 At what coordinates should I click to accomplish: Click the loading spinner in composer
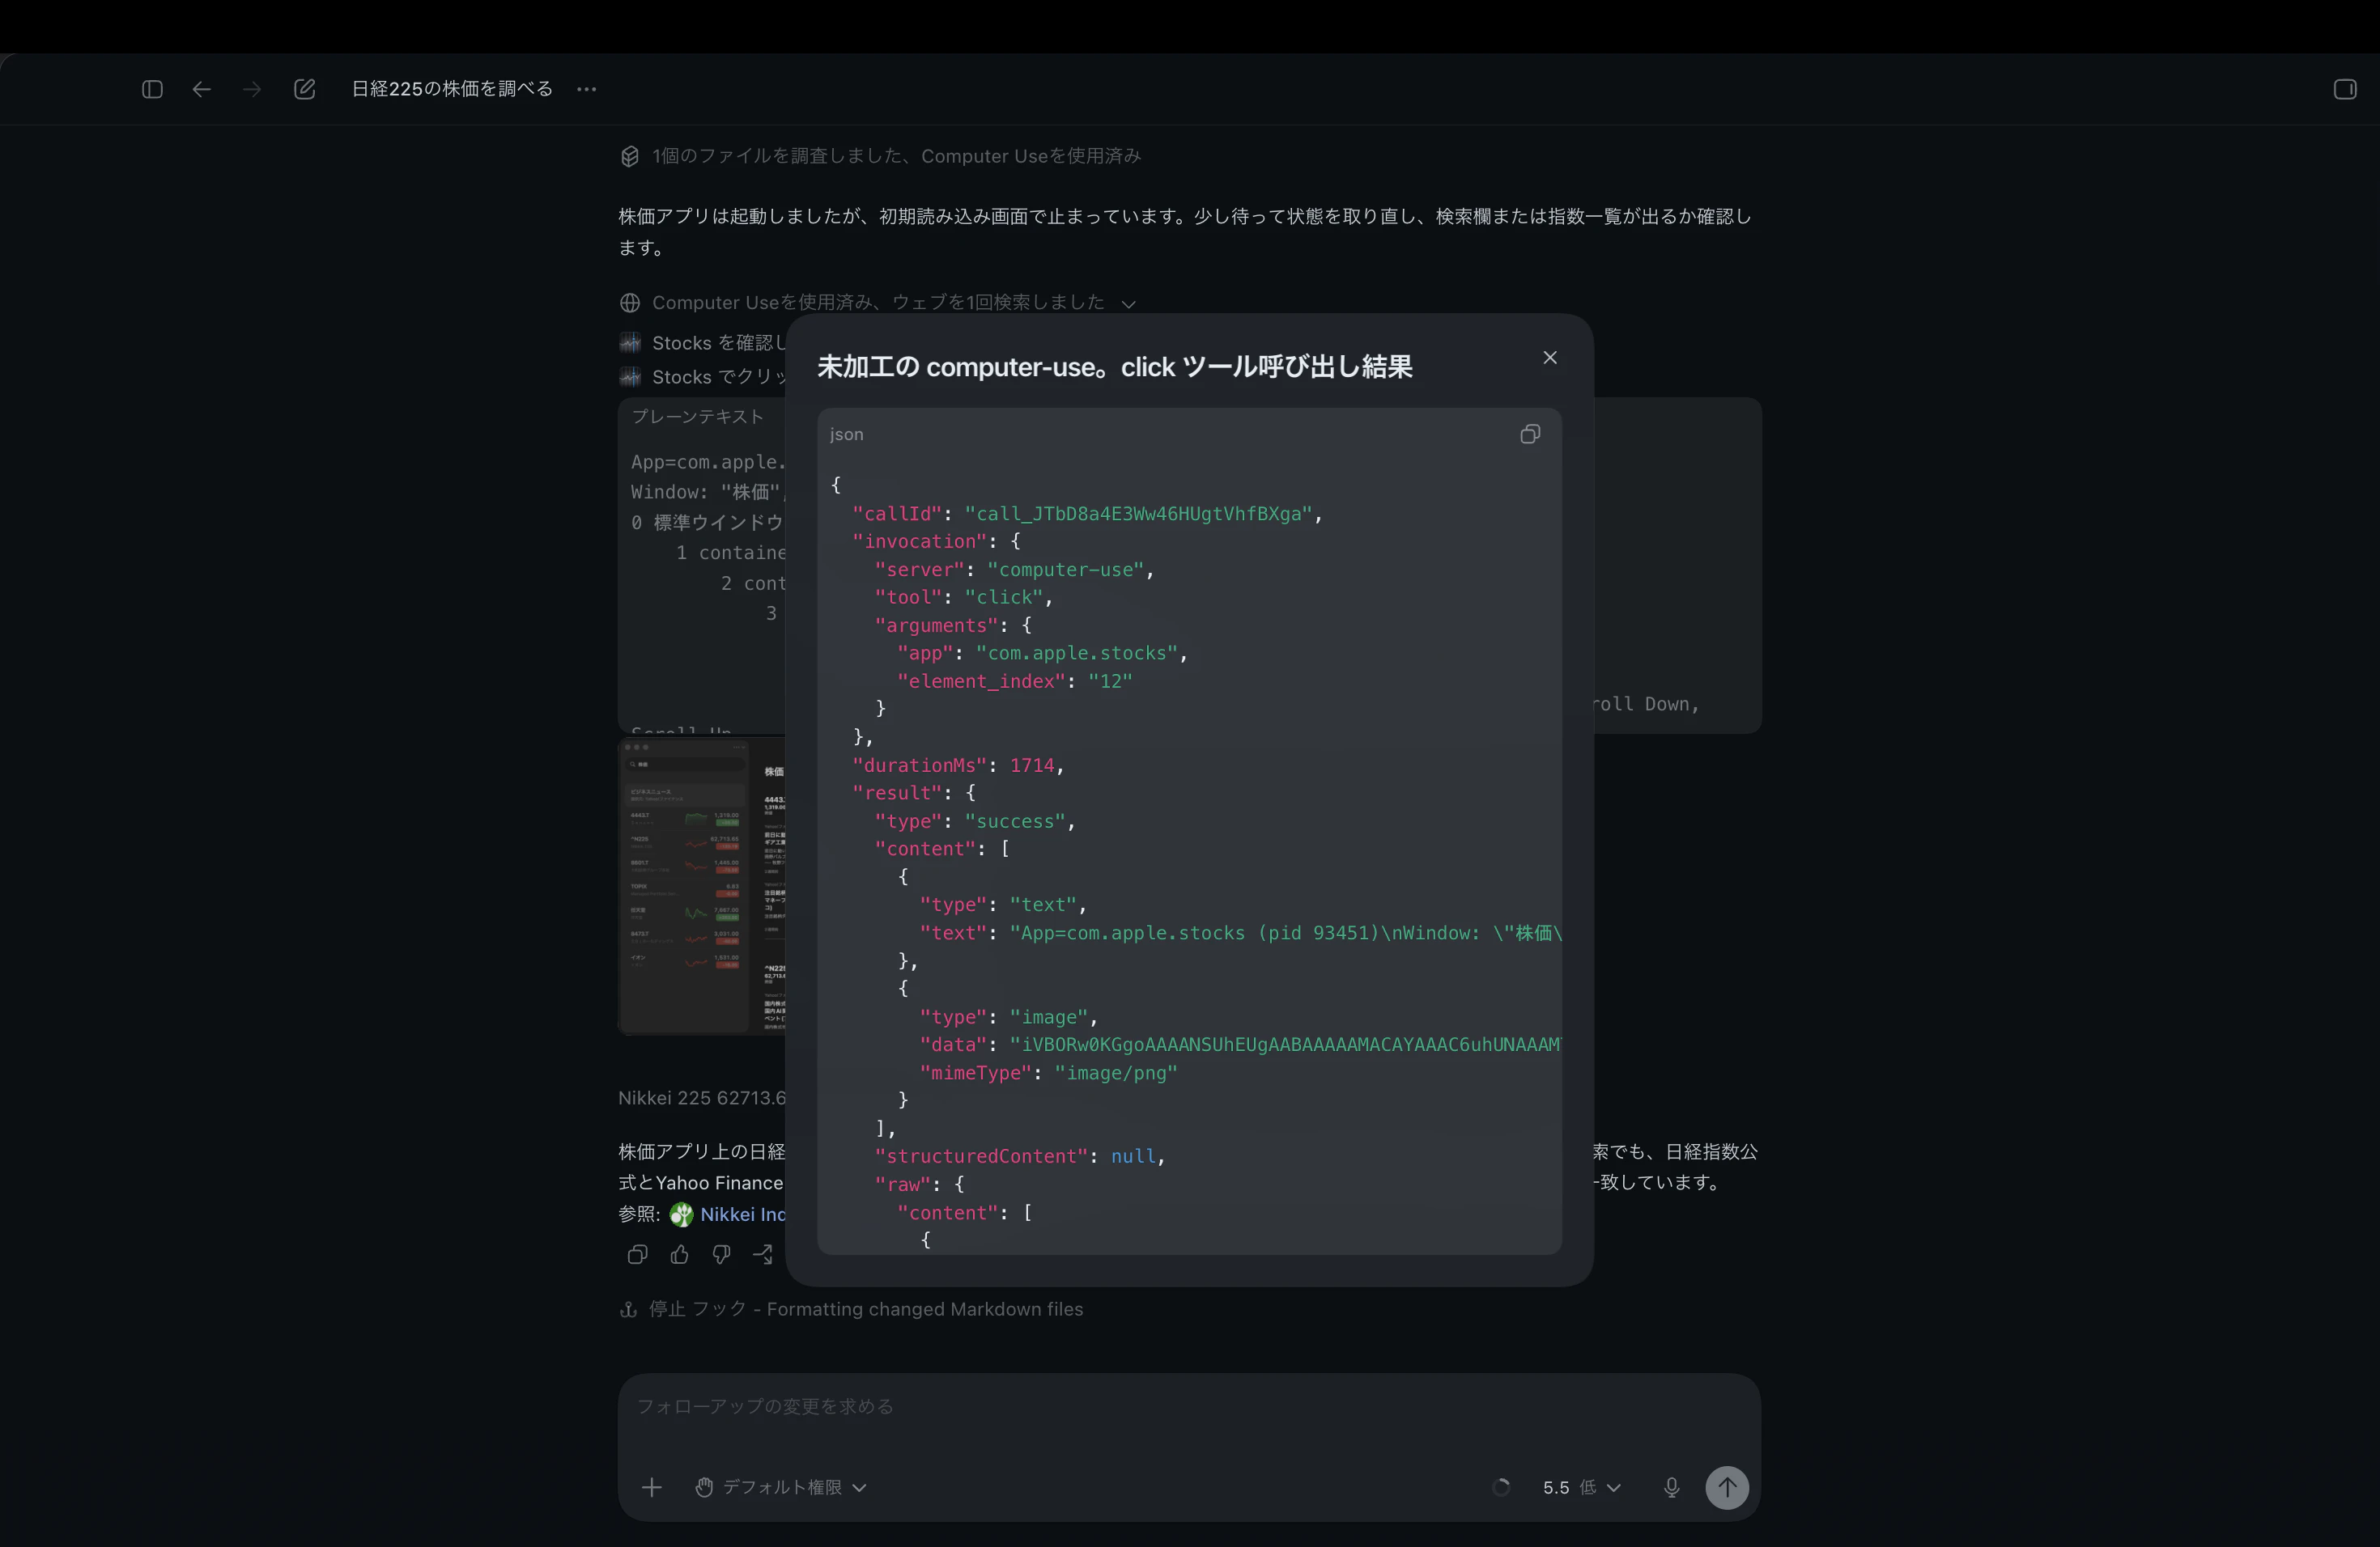pyautogui.click(x=1501, y=1487)
